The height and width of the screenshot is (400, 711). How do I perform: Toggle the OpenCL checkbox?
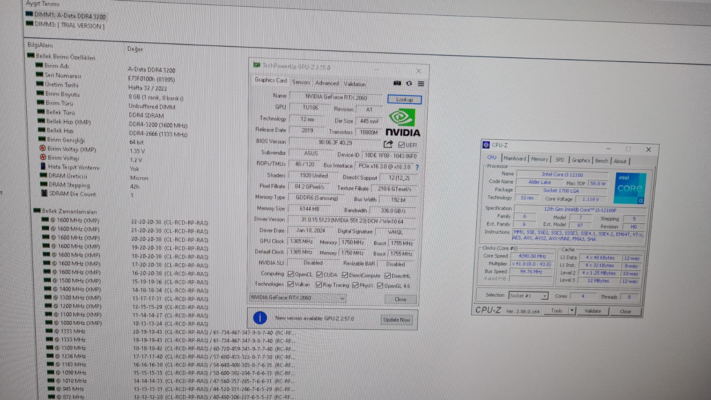tap(291, 274)
